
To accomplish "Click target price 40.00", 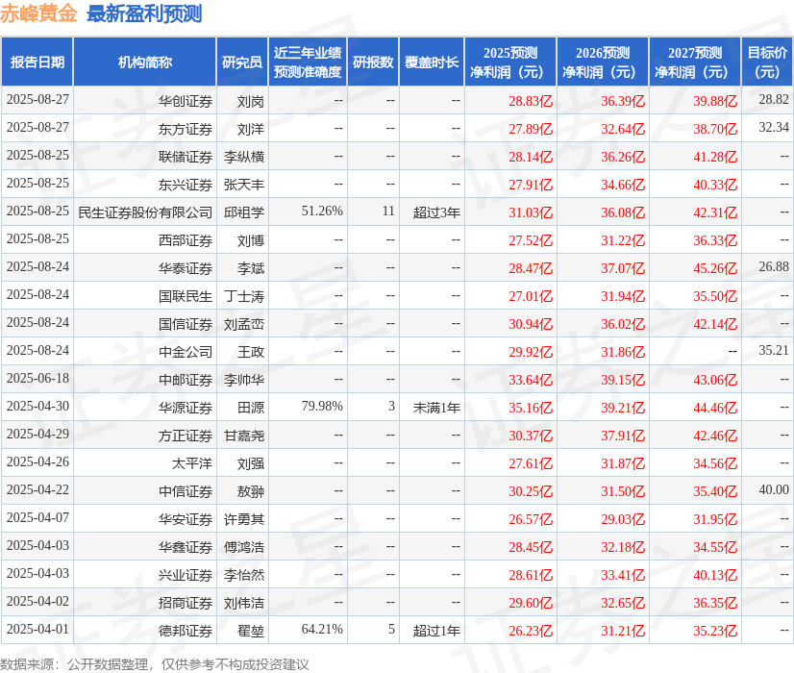I will tap(774, 489).
